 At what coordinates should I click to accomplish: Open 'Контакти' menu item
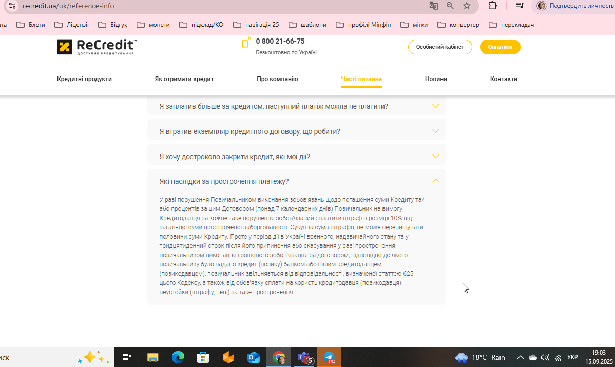pos(504,79)
